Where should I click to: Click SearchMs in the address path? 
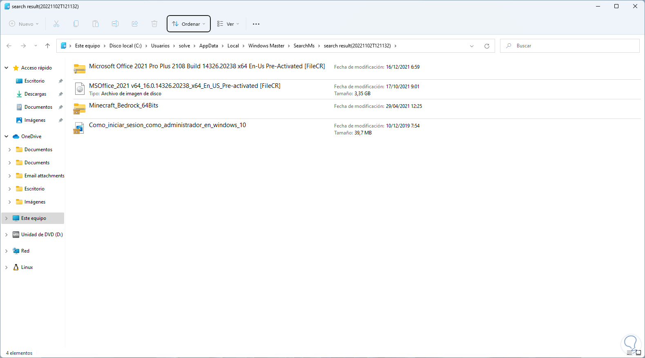[x=304, y=46]
